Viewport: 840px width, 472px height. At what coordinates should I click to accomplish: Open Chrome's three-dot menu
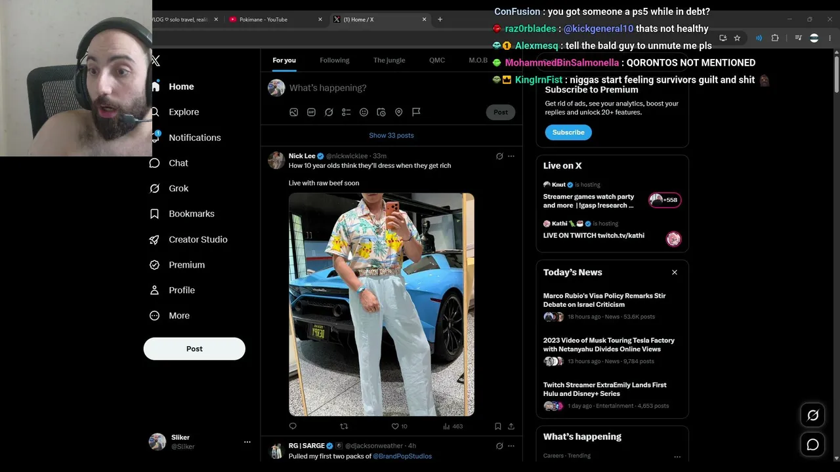(x=829, y=38)
